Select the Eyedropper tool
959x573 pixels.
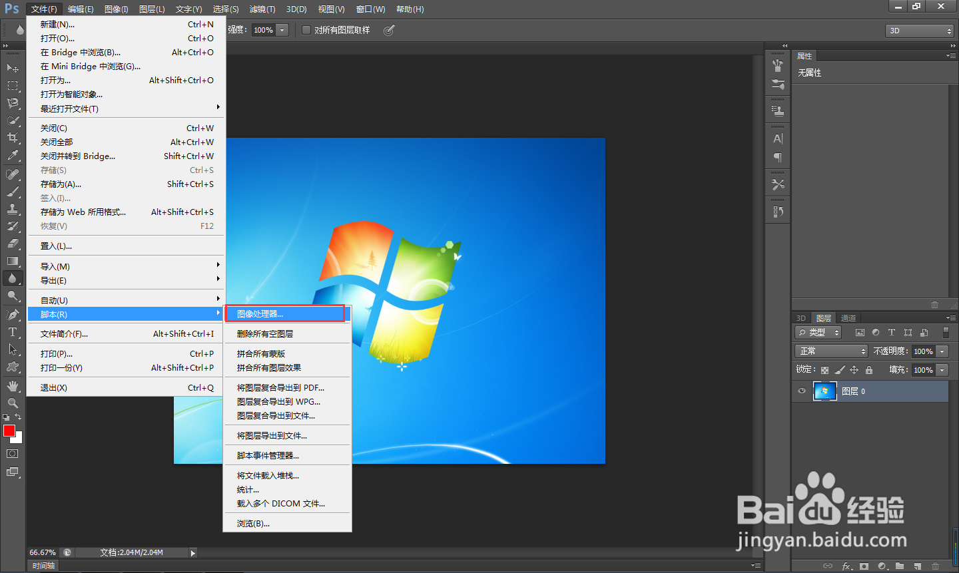tap(13, 155)
